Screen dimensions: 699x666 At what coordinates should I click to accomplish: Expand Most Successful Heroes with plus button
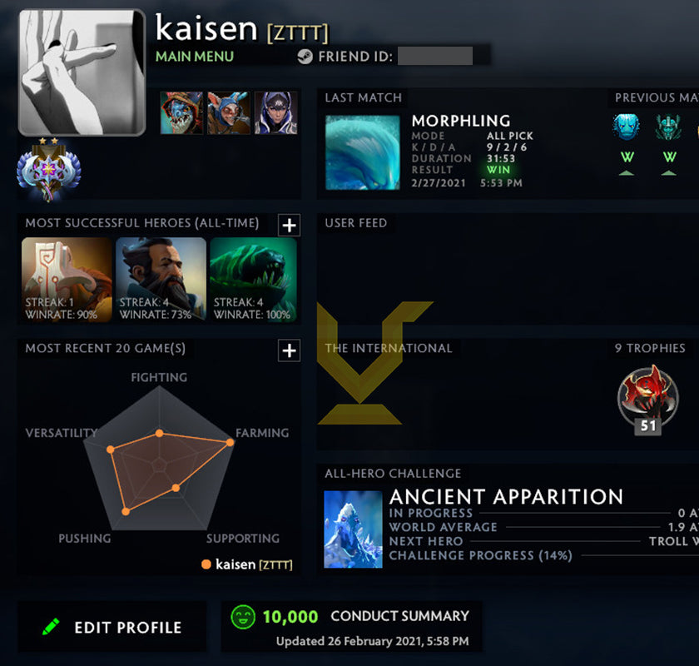[x=289, y=226]
